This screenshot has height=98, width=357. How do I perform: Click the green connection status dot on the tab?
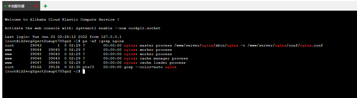(6, 6)
